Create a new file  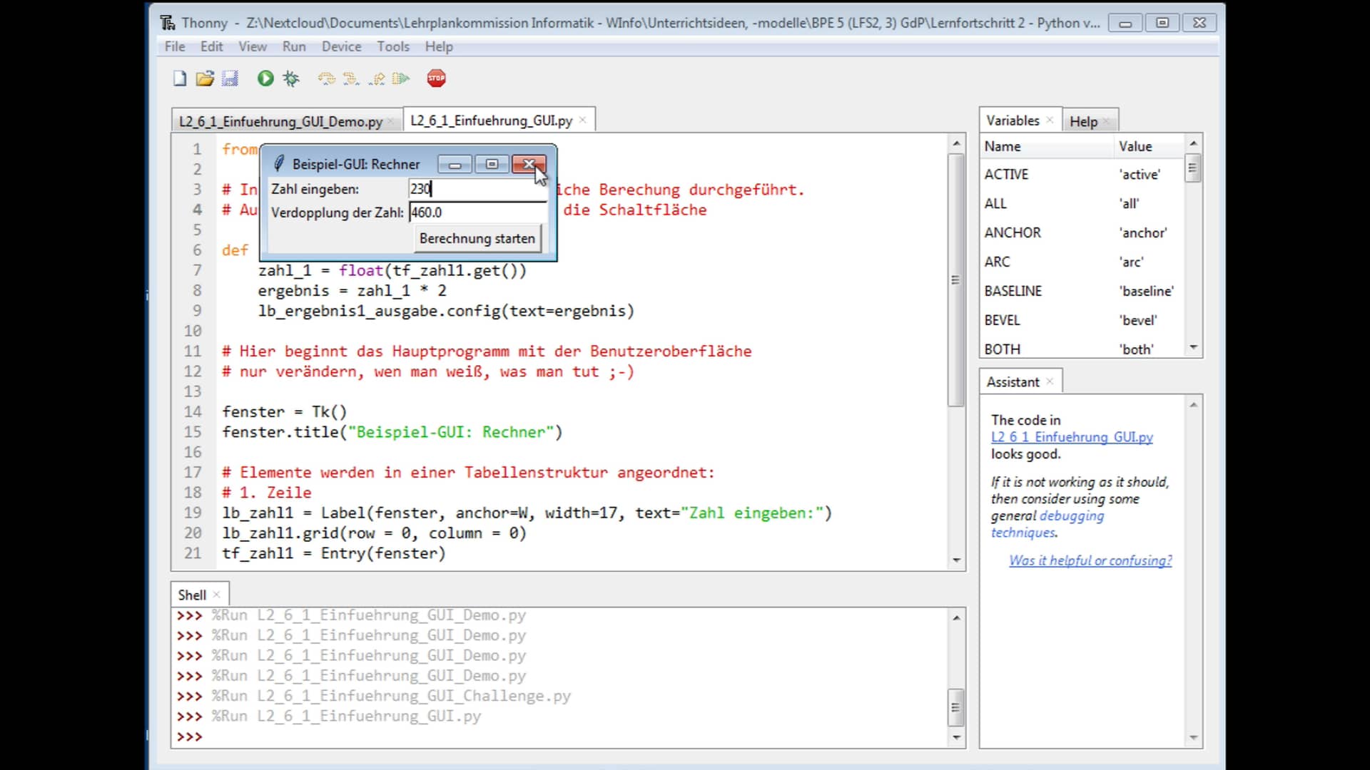180,78
